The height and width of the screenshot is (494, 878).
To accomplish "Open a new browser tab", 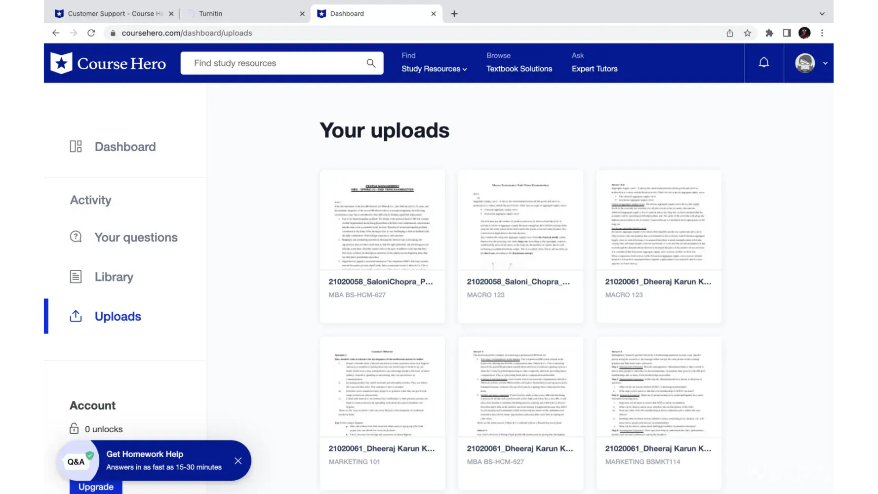I will click(x=454, y=14).
